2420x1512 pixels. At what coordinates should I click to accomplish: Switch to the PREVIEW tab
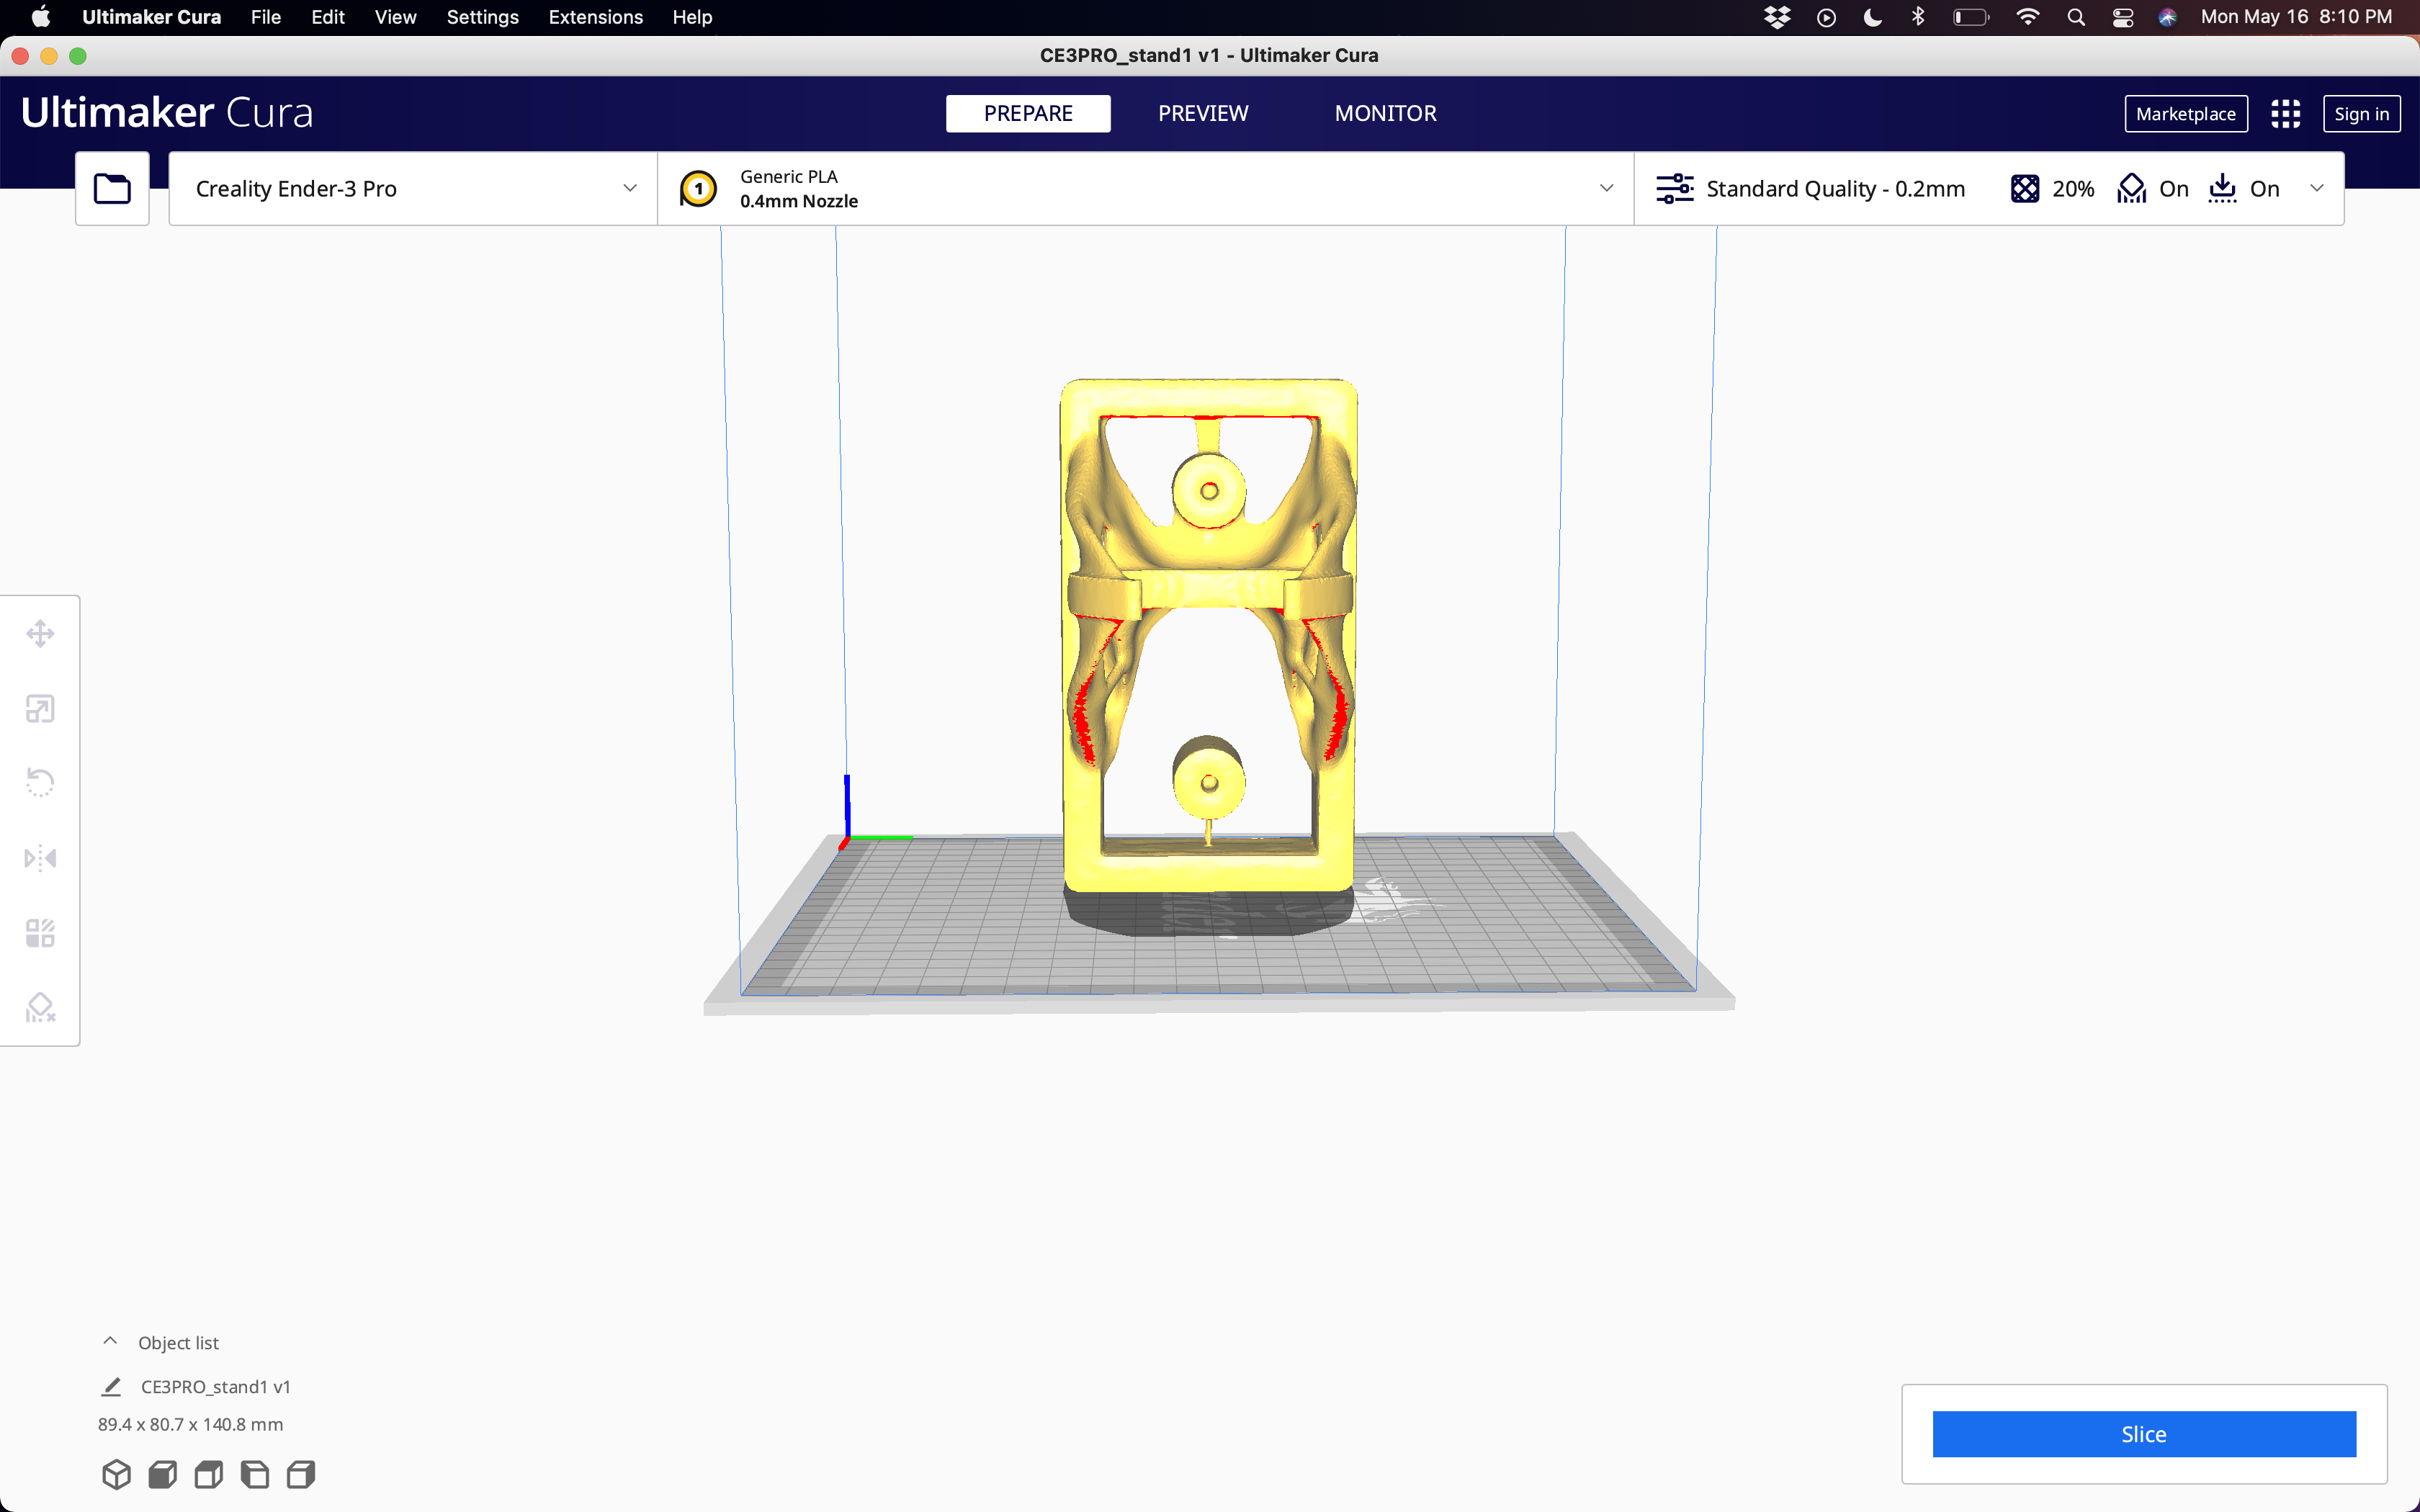point(1203,113)
